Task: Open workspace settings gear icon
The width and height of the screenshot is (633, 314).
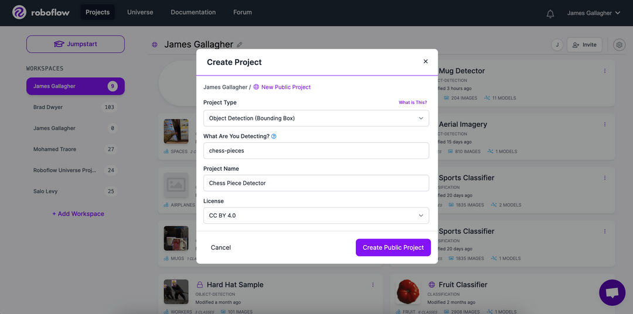Action: 619,44
